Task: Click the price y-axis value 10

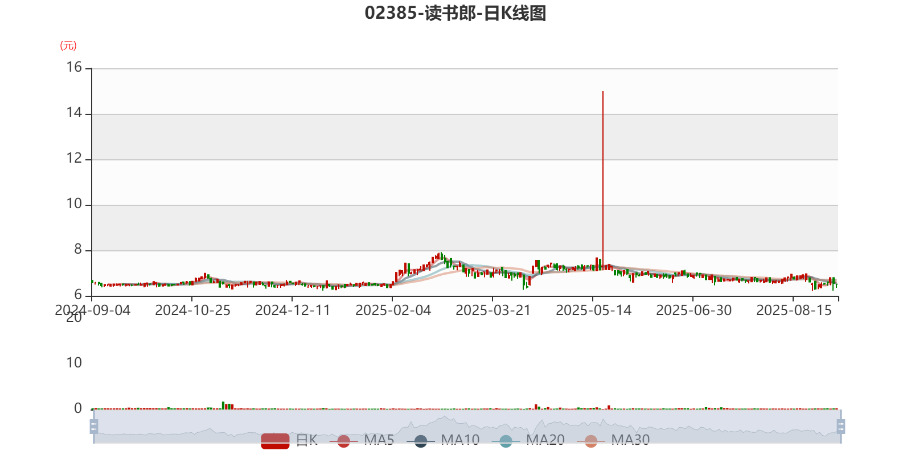Action: [x=74, y=204]
